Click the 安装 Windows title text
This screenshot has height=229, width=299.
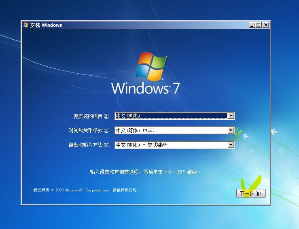coord(46,25)
